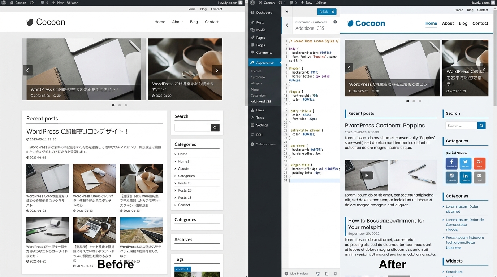The width and height of the screenshot is (497, 277).
Task: Select first carousel dot in After window
Action: pos(408,101)
